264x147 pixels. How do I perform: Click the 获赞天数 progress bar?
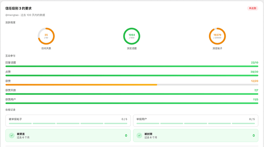(132, 94)
